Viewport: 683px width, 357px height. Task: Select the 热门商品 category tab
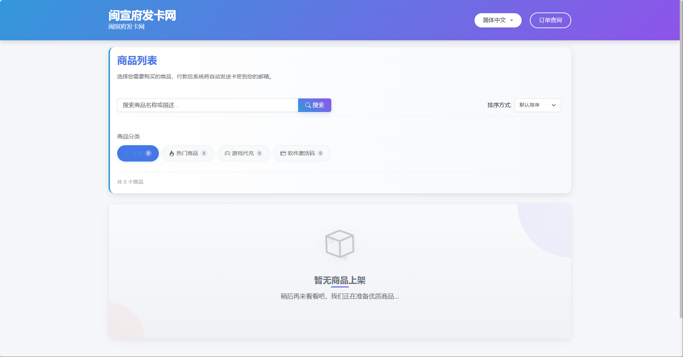[188, 153]
